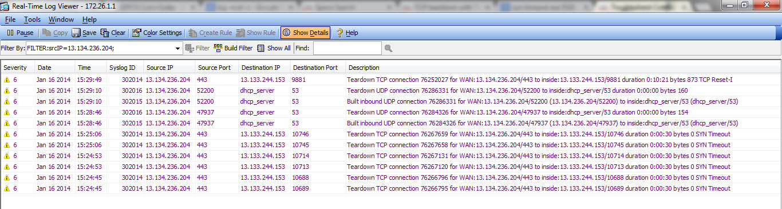The image size is (782, 209).
Task: Open Help from the toolbar
Action: click(347, 33)
